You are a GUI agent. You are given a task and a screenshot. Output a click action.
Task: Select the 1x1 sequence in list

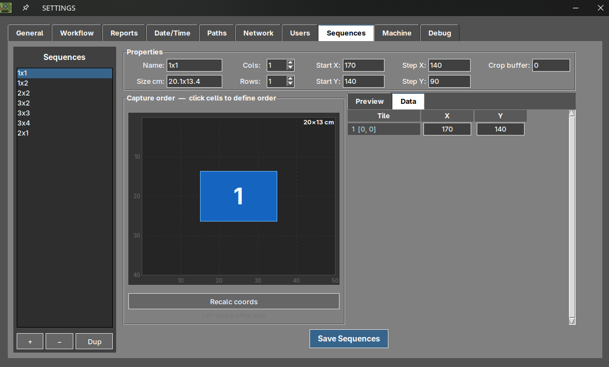click(x=64, y=73)
